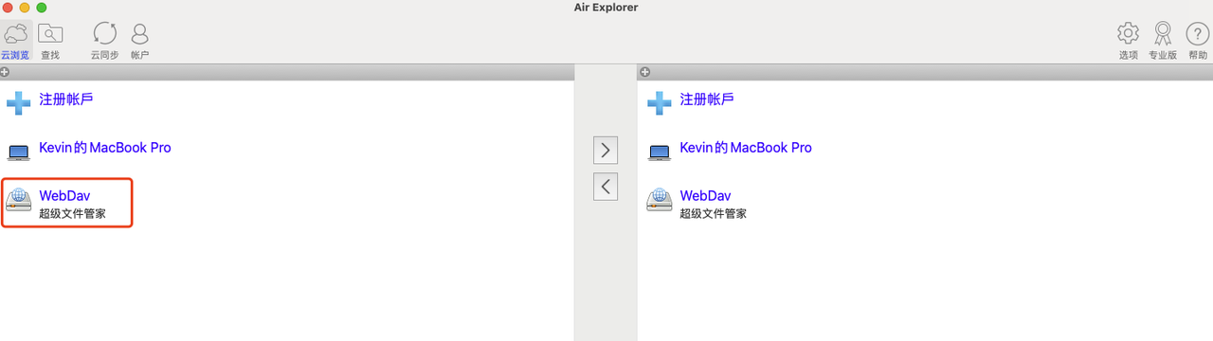Click the left pane 注册帐戶 link
1213x341 pixels.
pos(66,99)
